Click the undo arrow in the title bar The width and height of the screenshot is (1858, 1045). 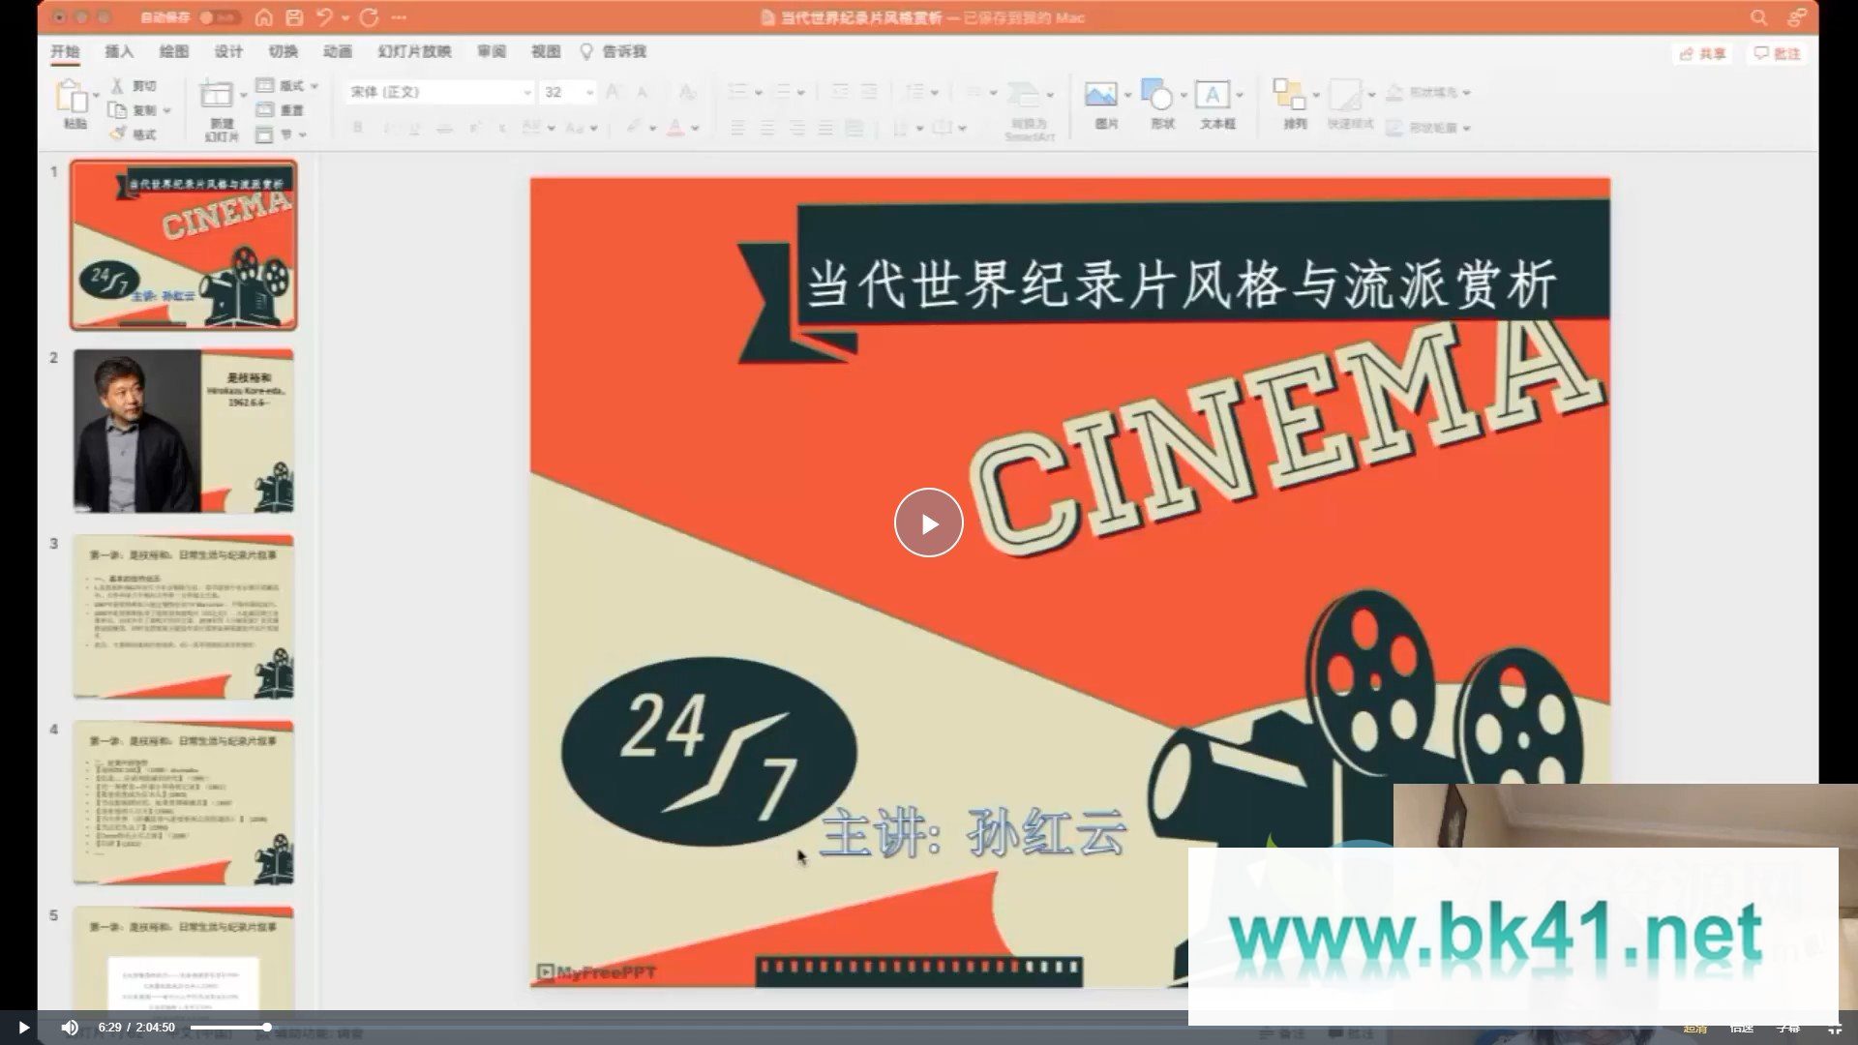[x=324, y=17]
